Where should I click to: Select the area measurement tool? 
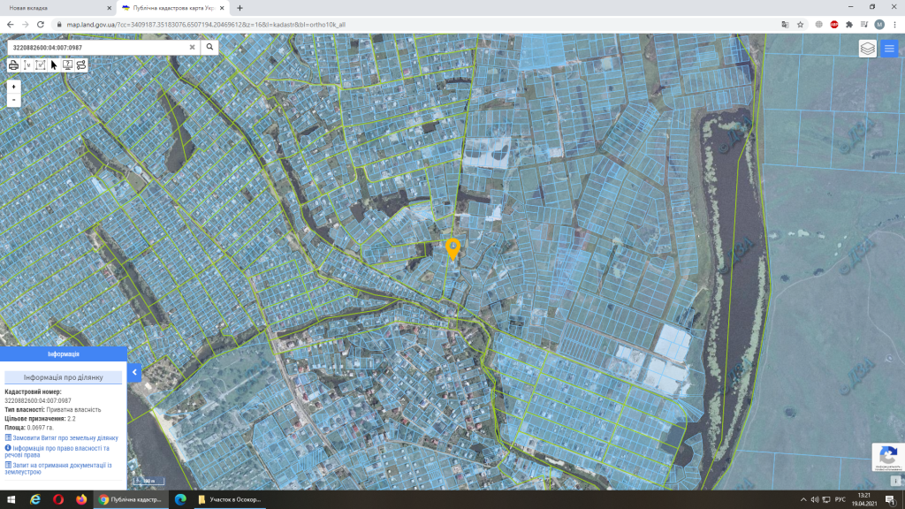(41, 65)
